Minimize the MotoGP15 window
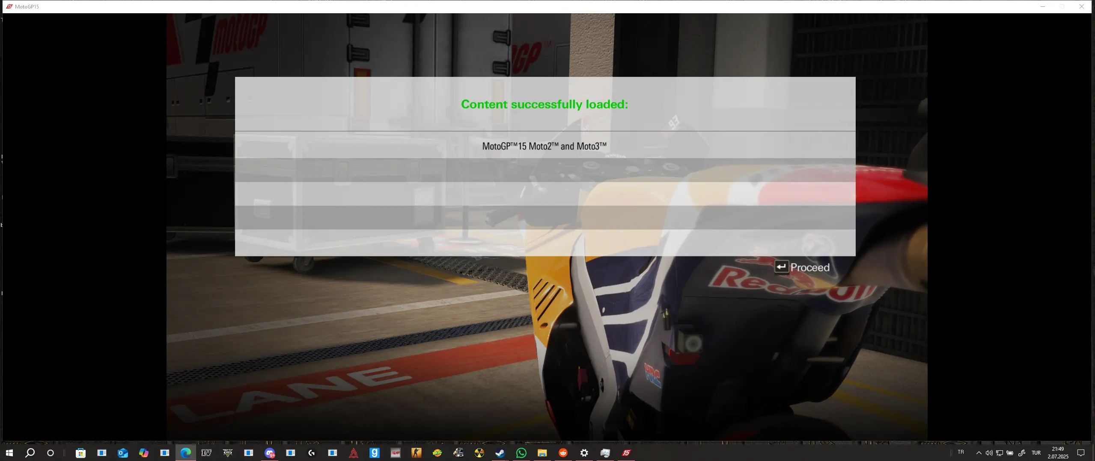Screen dimensions: 1095x461 [1043, 6]
